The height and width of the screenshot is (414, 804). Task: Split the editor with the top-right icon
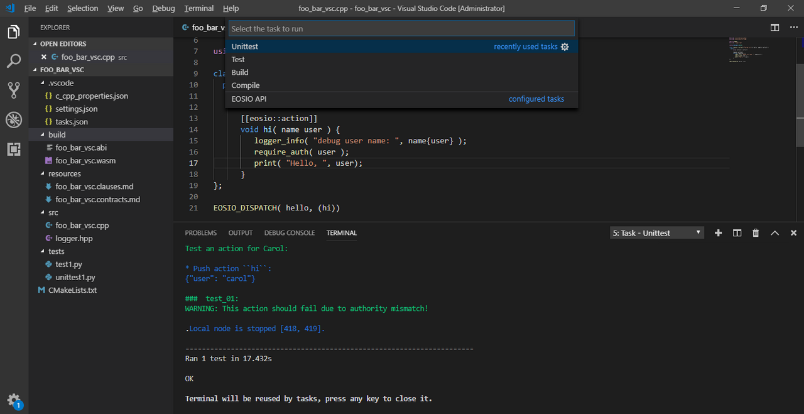pos(775,28)
